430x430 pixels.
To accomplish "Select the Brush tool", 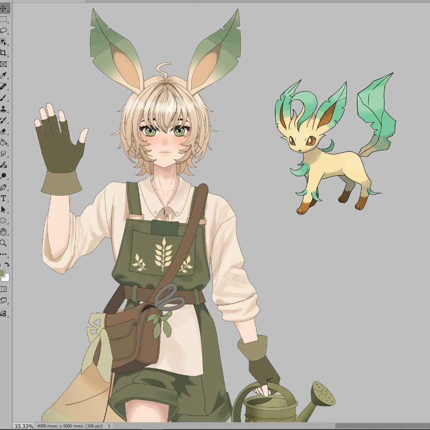I will coord(3,98).
